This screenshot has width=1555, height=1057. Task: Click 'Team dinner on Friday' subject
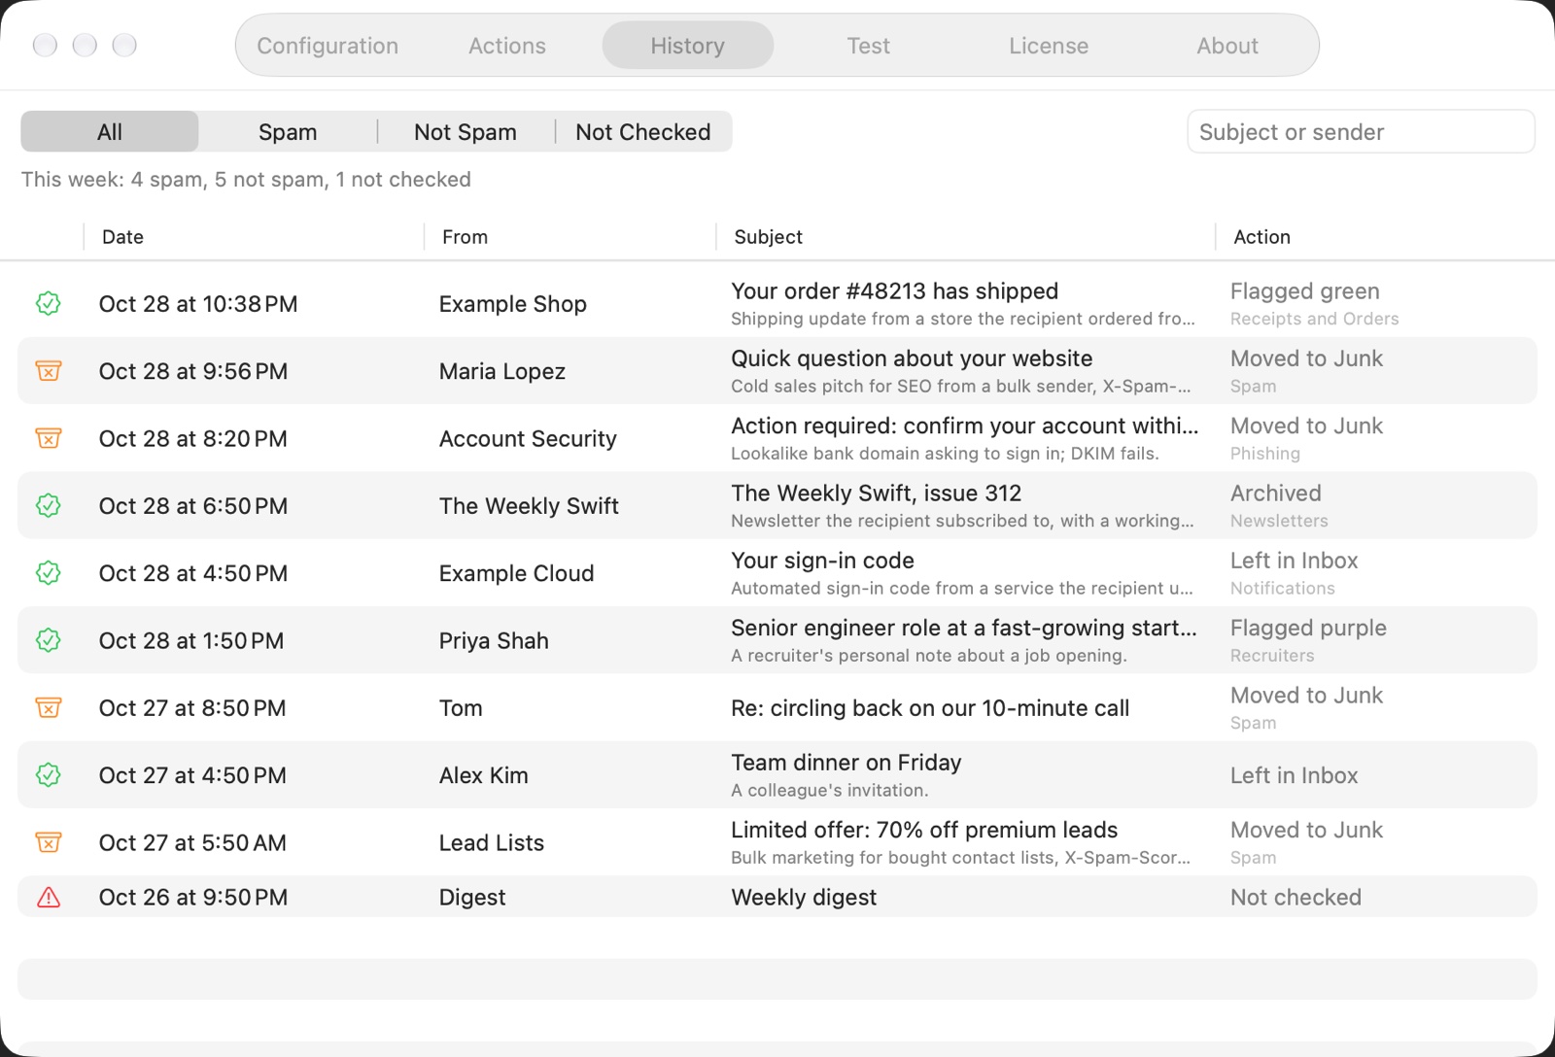[847, 763]
